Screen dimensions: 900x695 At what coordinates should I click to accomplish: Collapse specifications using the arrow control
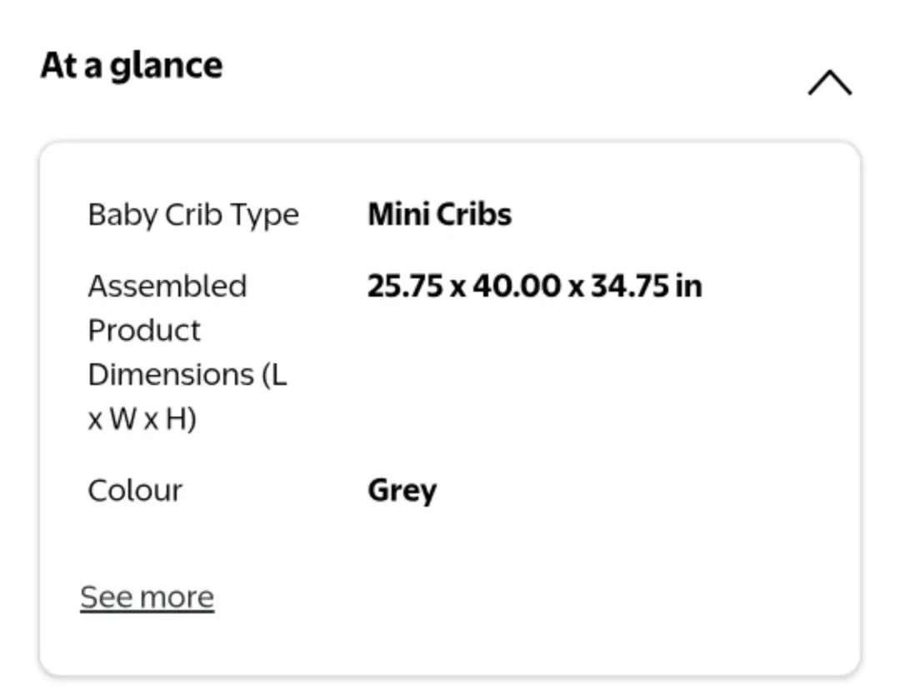(x=829, y=82)
